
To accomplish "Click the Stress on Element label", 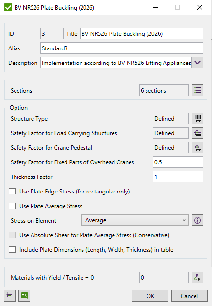I will coord(33,221).
